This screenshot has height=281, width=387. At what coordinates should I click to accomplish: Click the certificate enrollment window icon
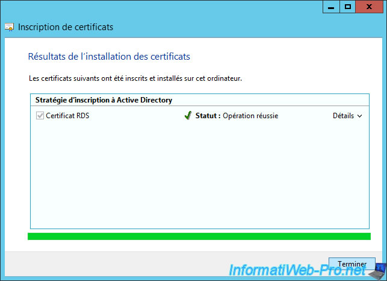10,27
